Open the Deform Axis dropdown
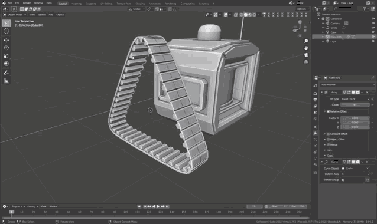377x224 pixels. click(x=355, y=174)
